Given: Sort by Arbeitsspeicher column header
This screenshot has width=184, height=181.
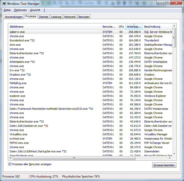Looking at the screenshot, I should tap(134, 27).
